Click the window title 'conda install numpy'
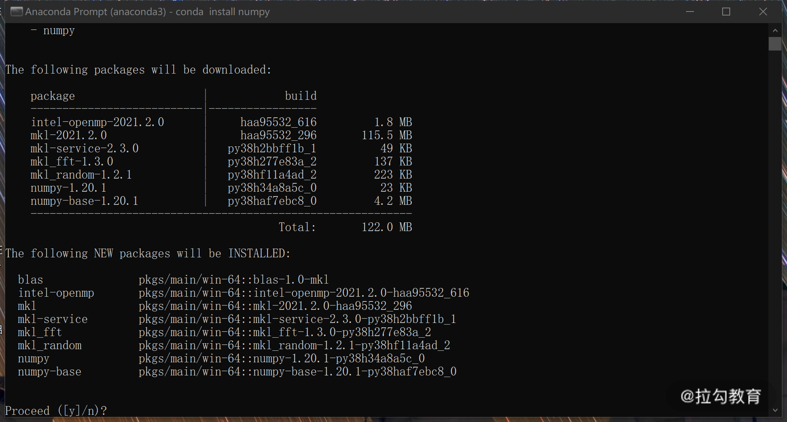This screenshot has width=787, height=422. pyautogui.click(x=223, y=12)
